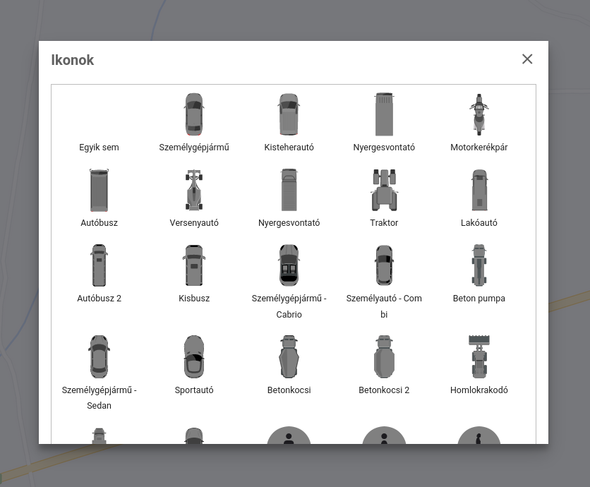Select the Személygépjármű - Cabrio icon
The width and height of the screenshot is (590, 487).
coord(289,265)
